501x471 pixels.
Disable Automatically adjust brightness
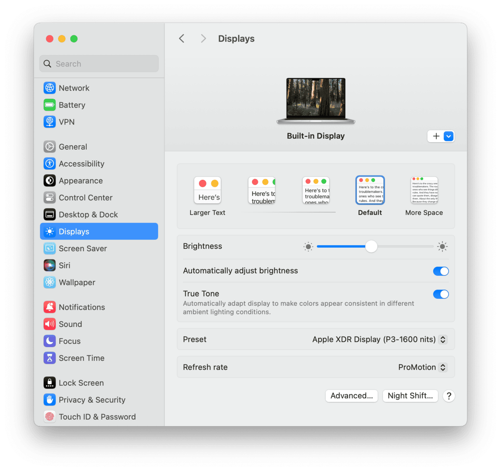(440, 271)
